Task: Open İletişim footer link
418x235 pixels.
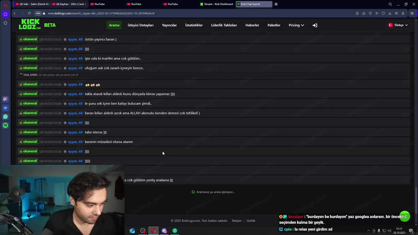Action: coord(237,221)
